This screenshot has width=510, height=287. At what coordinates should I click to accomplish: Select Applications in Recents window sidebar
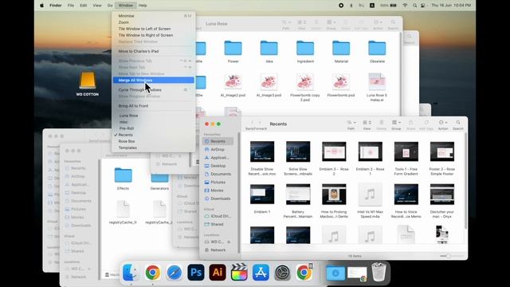tap(218, 158)
